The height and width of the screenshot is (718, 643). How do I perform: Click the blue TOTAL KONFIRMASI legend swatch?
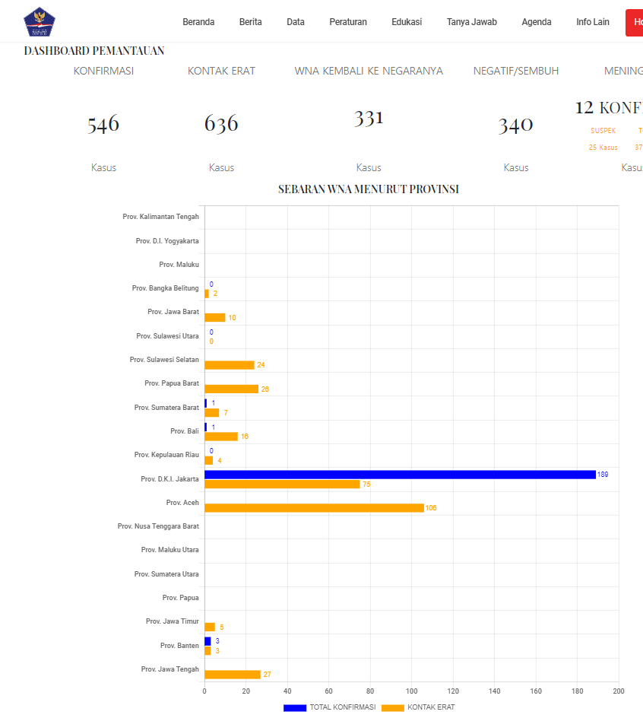click(295, 707)
